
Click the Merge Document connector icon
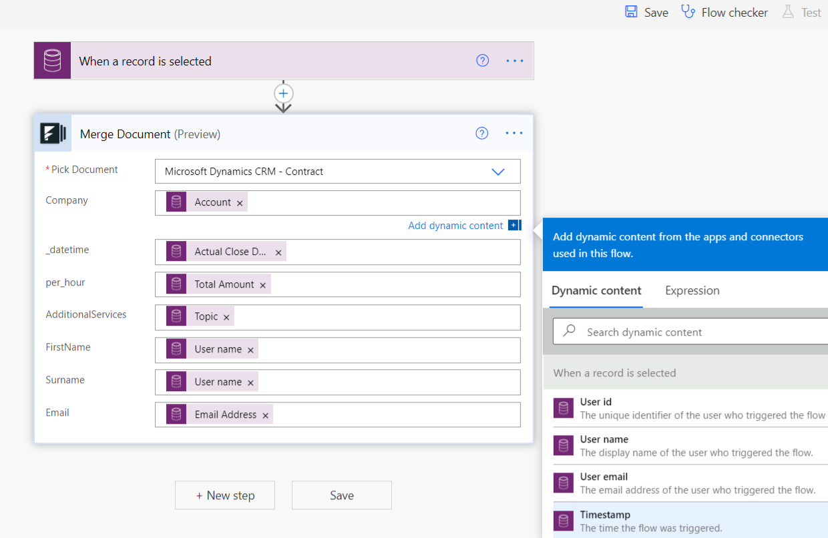[x=53, y=133]
